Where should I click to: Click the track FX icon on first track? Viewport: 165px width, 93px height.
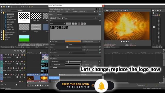[16, 55]
